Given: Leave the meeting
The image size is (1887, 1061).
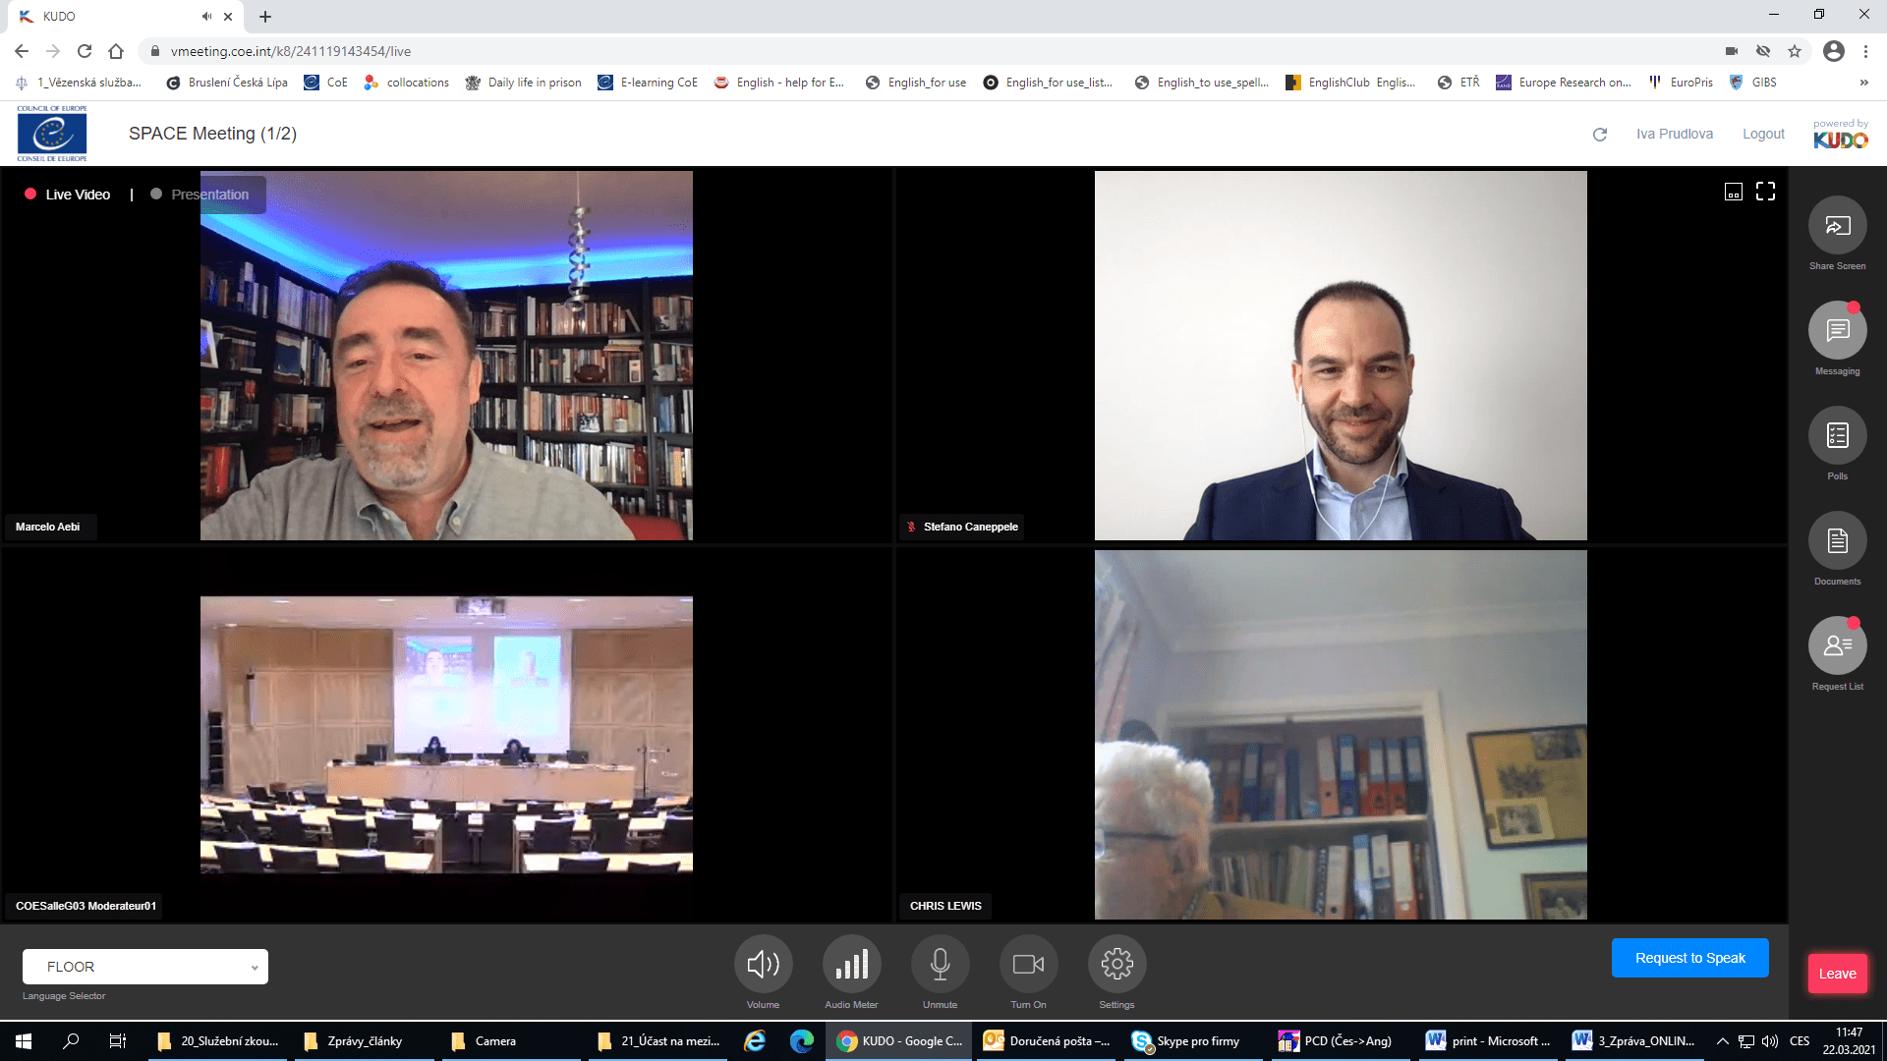Looking at the screenshot, I should tap(1836, 974).
